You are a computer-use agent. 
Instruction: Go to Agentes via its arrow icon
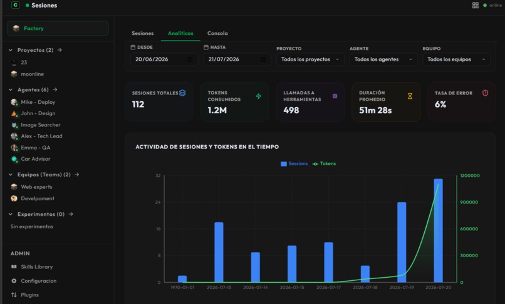pyautogui.click(x=55, y=89)
